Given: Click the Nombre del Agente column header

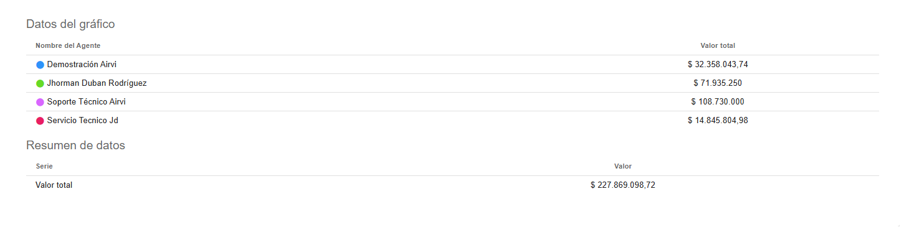Looking at the screenshot, I should (x=68, y=46).
